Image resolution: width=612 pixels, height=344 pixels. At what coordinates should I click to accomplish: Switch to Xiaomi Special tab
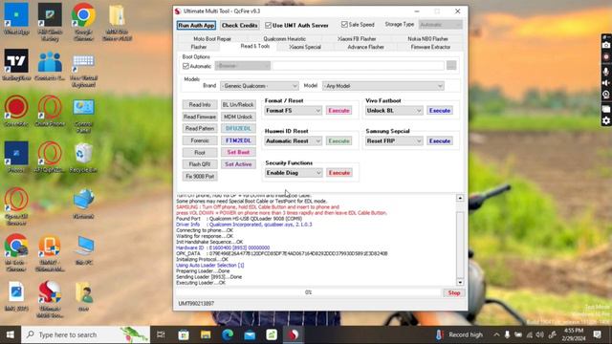(x=305, y=47)
